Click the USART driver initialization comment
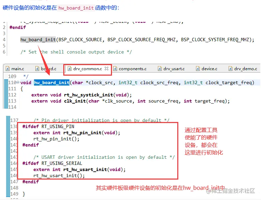 (104, 157)
